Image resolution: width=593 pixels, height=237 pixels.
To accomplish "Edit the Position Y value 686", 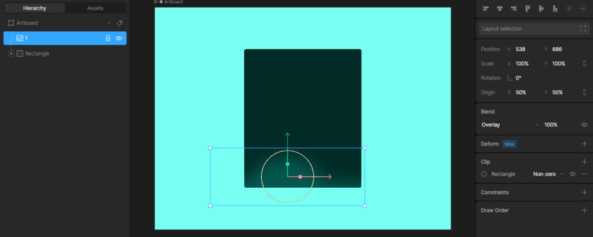I will coord(557,49).
